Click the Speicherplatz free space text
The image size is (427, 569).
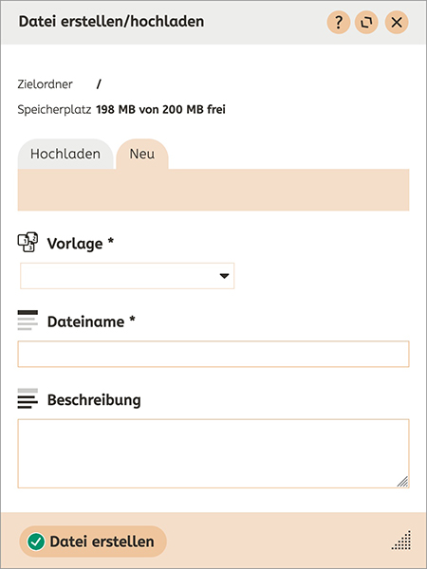click(x=161, y=109)
